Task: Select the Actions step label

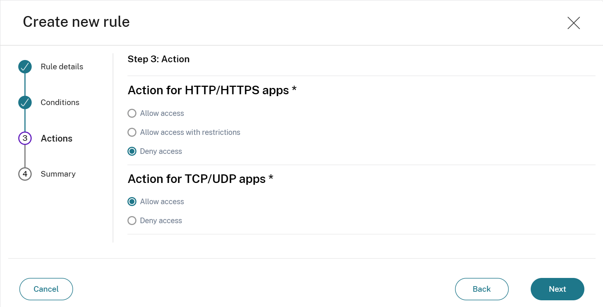Action: [x=57, y=139]
